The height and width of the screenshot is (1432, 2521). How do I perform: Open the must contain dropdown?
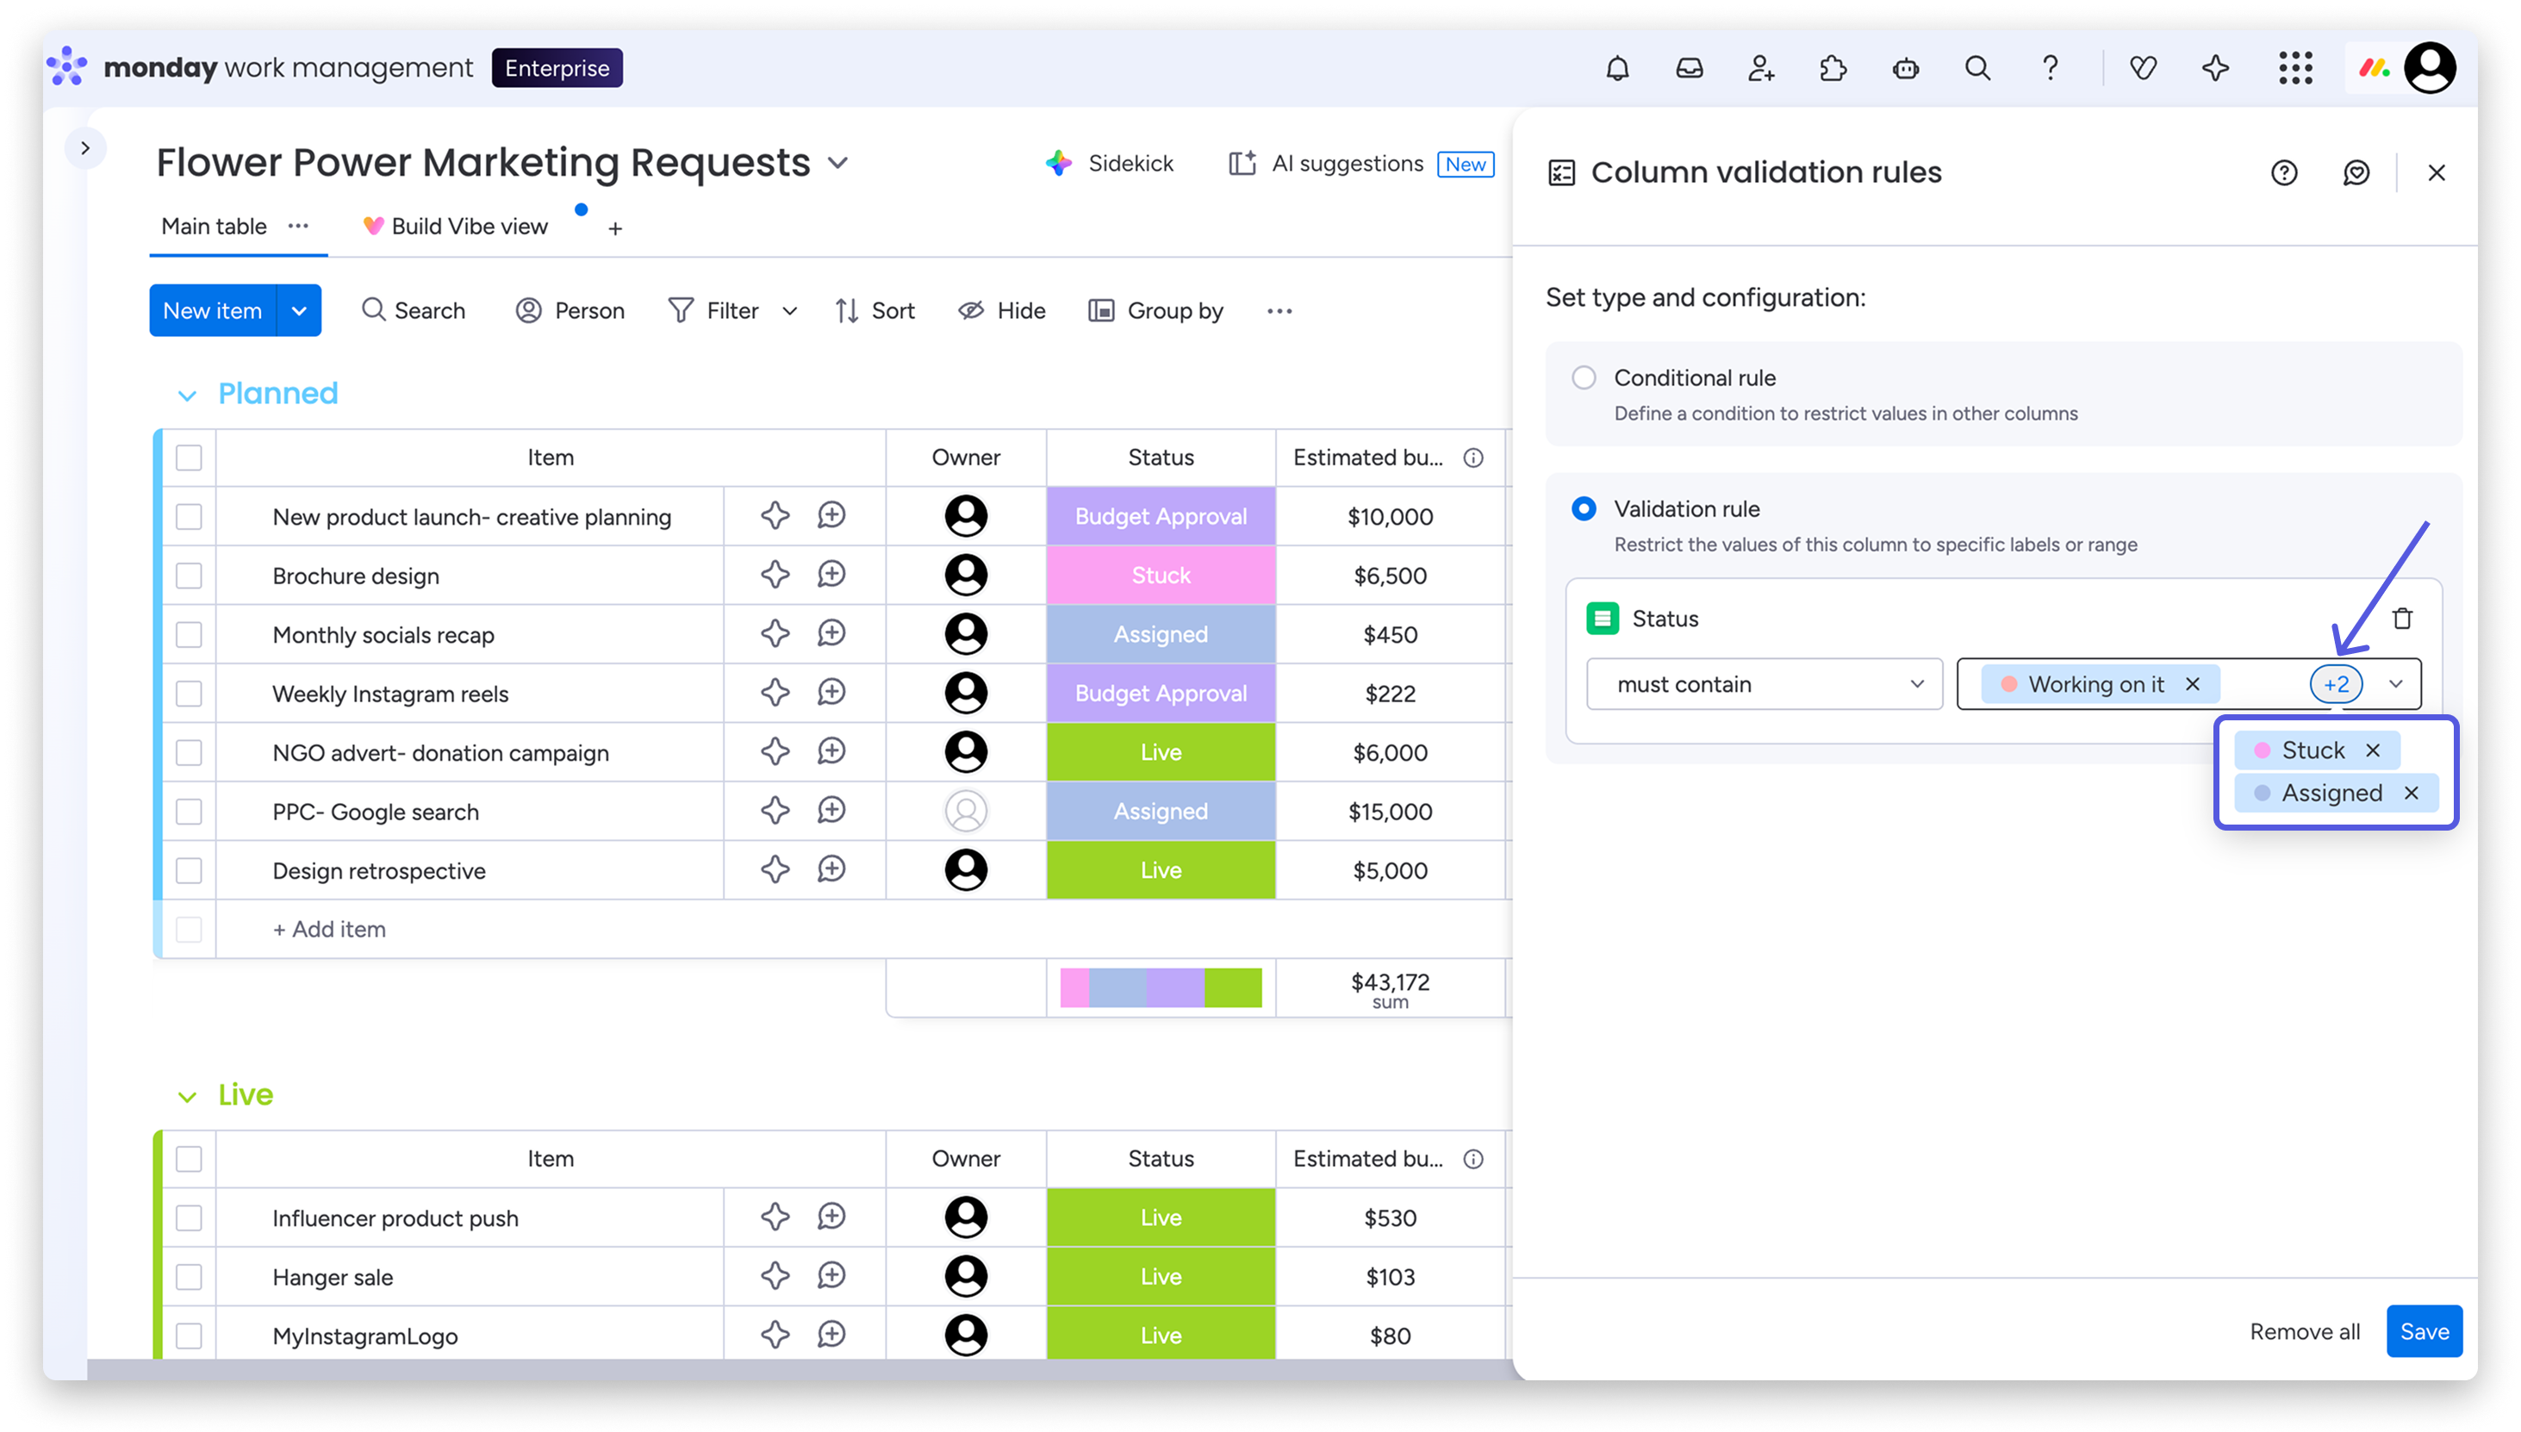pos(1764,684)
